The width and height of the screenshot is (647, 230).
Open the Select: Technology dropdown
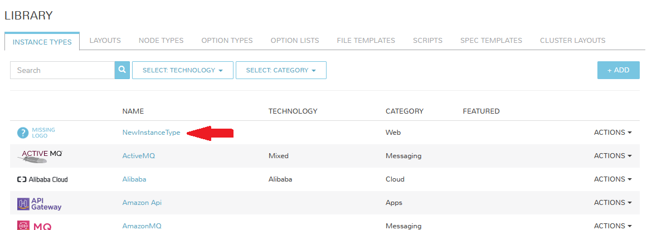tap(183, 70)
